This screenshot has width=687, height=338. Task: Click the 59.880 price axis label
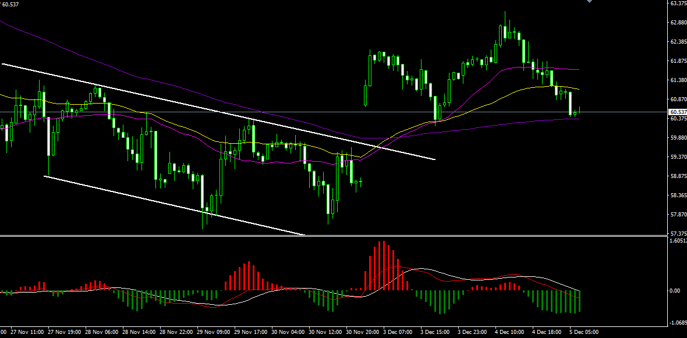[x=678, y=137]
